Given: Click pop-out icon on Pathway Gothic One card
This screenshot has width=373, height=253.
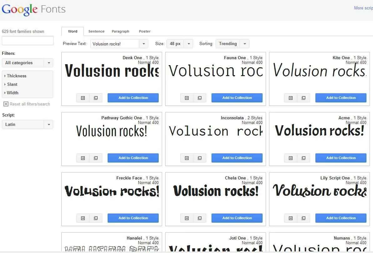Looking at the screenshot, I should click(96, 158).
